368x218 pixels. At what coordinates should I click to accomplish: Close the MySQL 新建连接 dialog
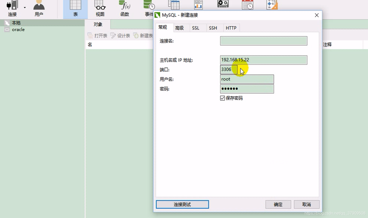317,15
